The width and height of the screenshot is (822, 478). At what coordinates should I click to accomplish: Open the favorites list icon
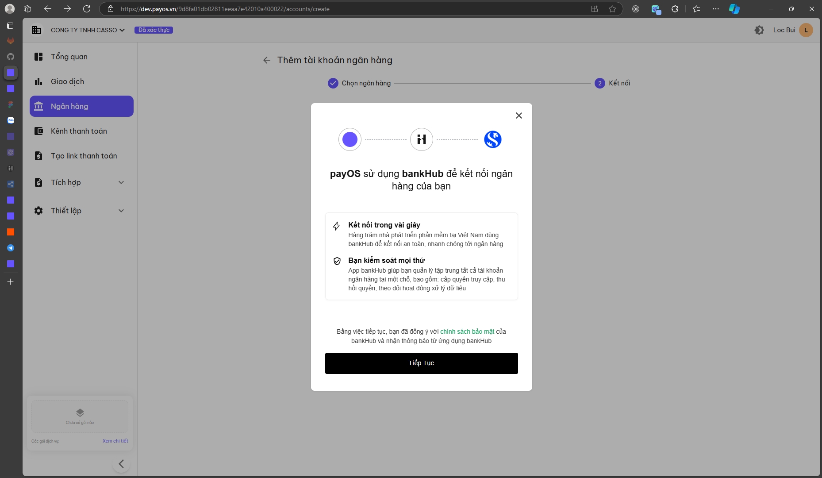click(696, 9)
